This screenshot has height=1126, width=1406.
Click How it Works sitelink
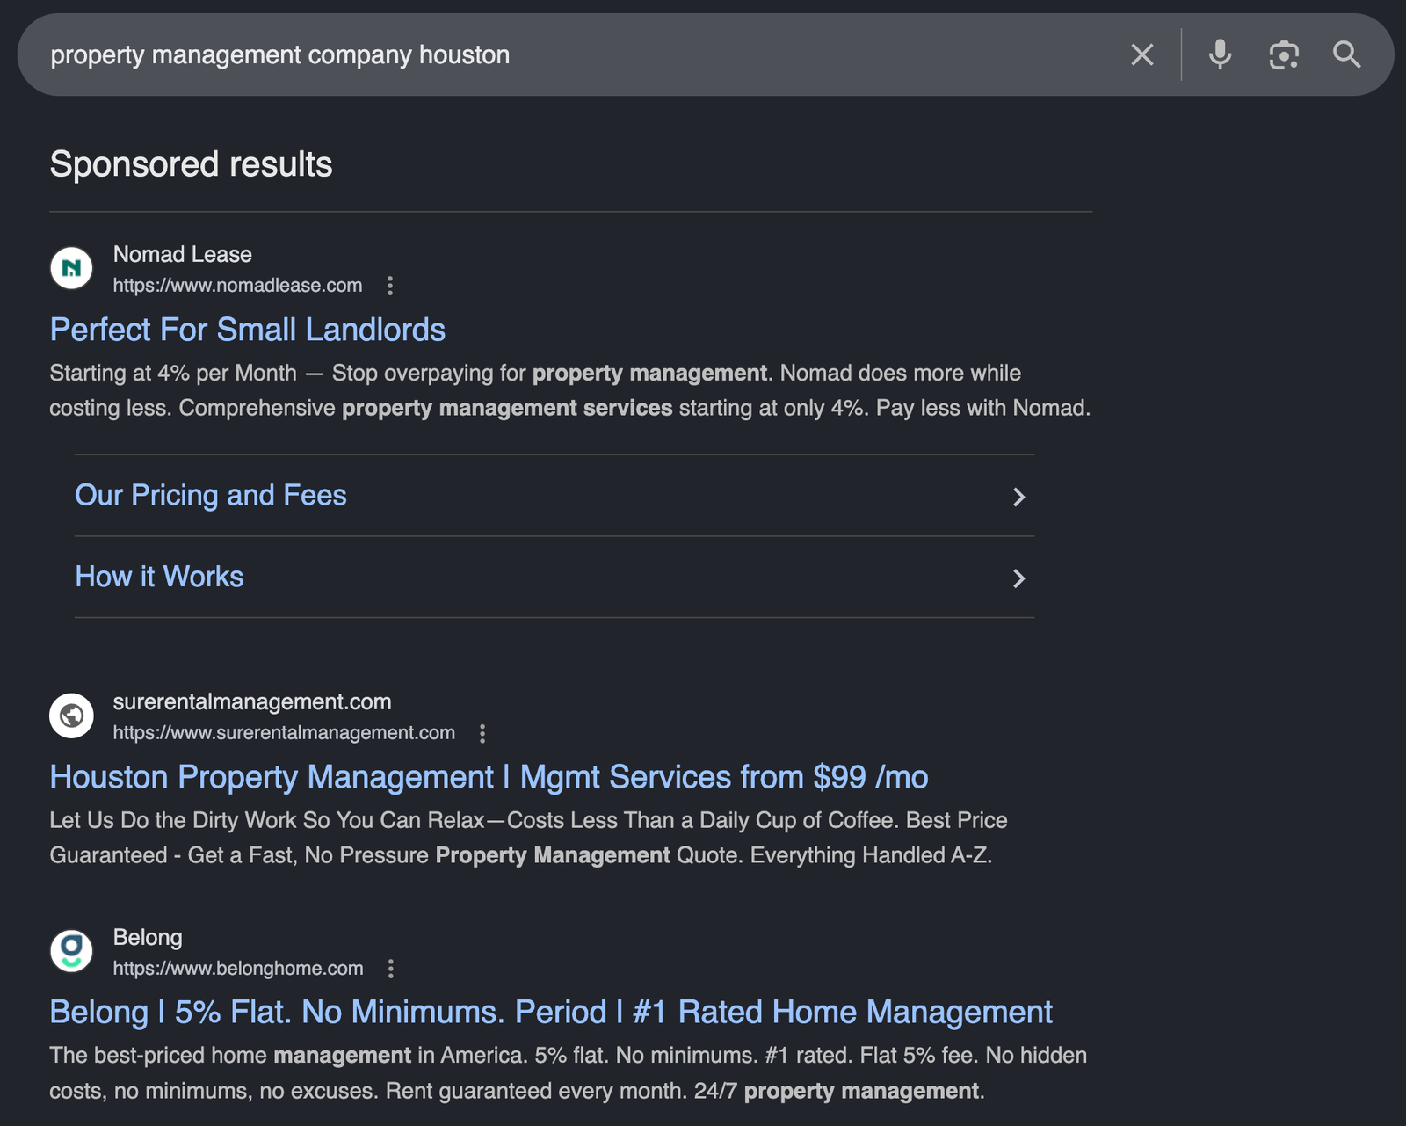[x=159, y=577]
